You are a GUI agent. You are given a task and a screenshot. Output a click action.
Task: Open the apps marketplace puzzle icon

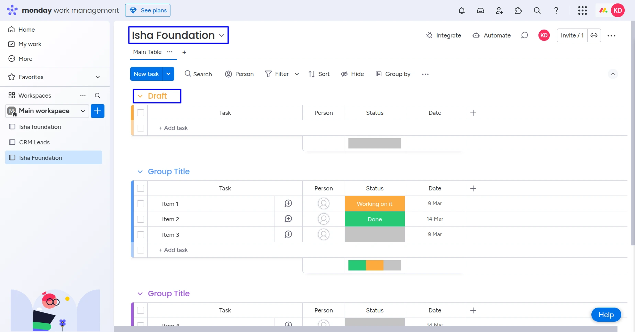click(518, 11)
